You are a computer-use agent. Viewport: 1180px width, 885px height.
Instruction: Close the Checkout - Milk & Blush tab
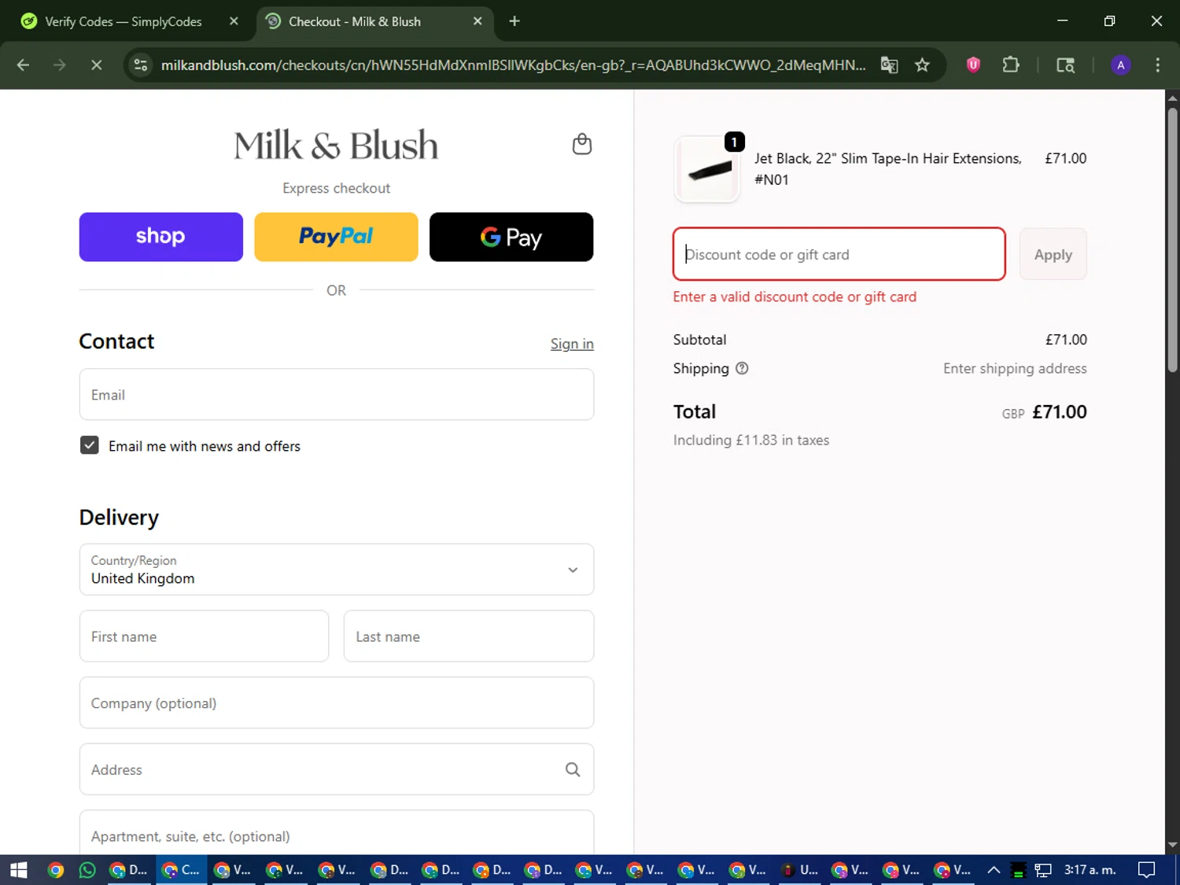tap(478, 21)
